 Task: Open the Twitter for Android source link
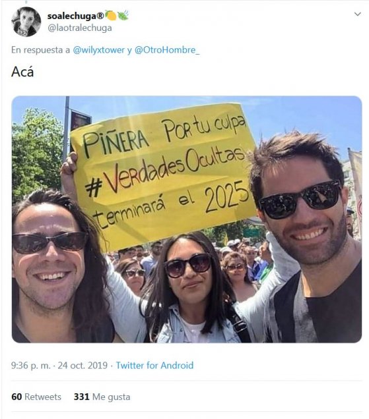154,365
